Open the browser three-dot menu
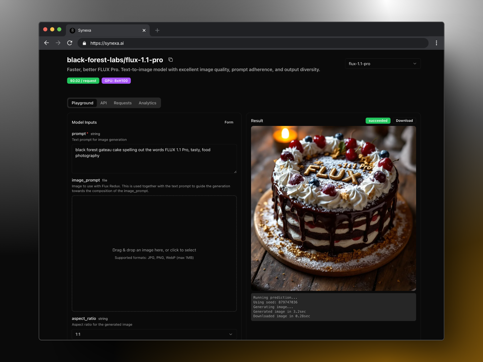This screenshot has width=483, height=362. point(436,43)
